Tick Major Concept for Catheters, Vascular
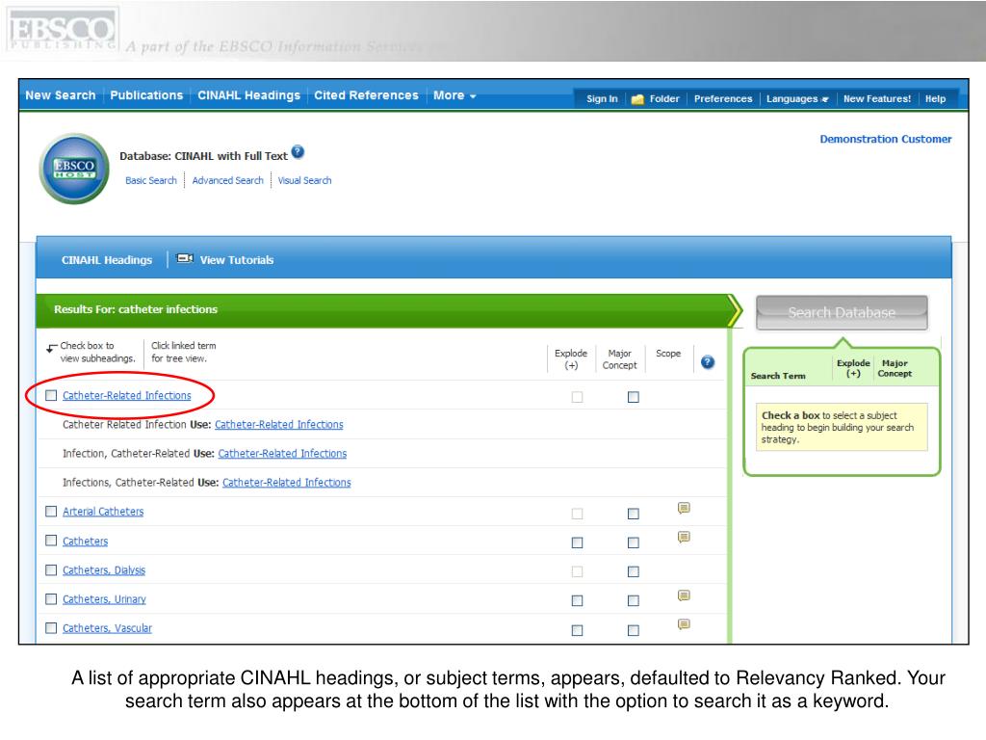986x740 pixels. pyautogui.click(x=634, y=630)
